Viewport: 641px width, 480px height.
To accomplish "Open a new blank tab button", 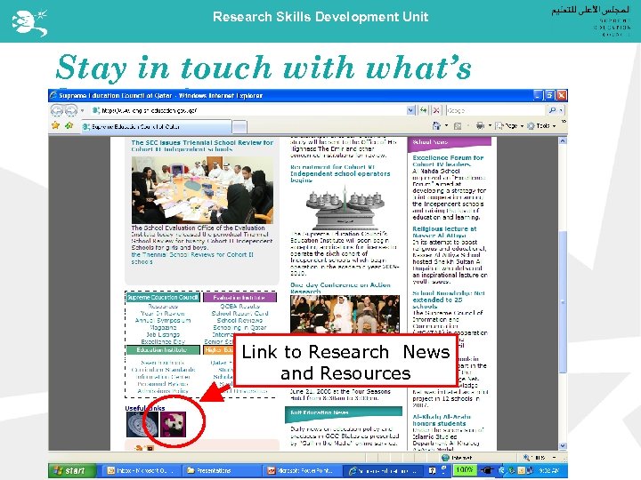I will tap(239, 127).
